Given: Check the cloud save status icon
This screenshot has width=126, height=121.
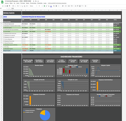Looking at the screenshot, I should [x=38, y=1].
